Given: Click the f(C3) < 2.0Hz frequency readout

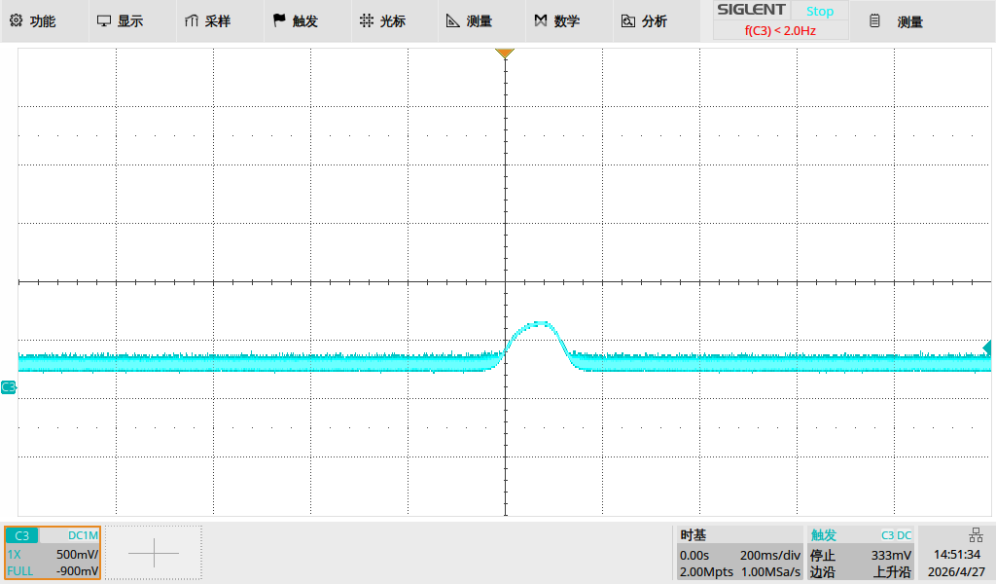Looking at the screenshot, I should click(781, 30).
